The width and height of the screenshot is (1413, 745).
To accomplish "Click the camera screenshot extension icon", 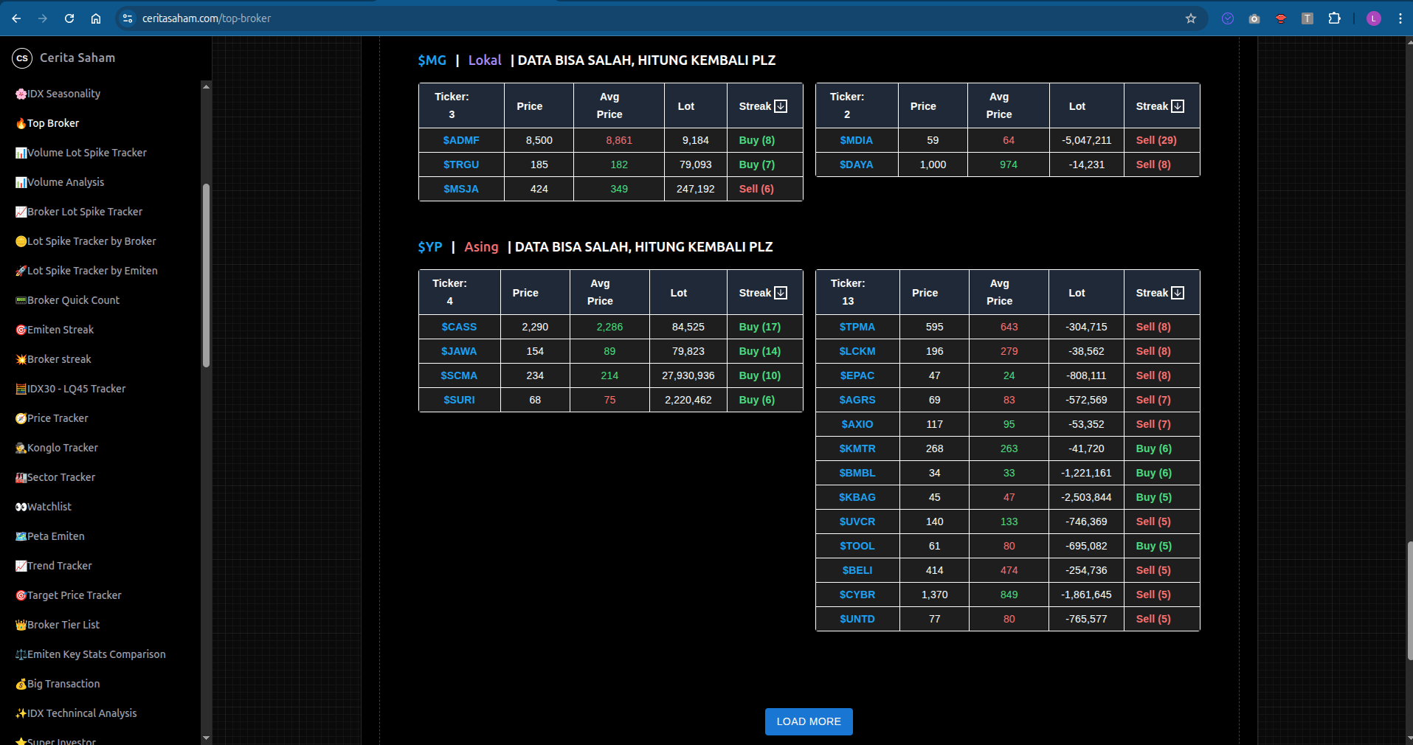I will [x=1254, y=18].
